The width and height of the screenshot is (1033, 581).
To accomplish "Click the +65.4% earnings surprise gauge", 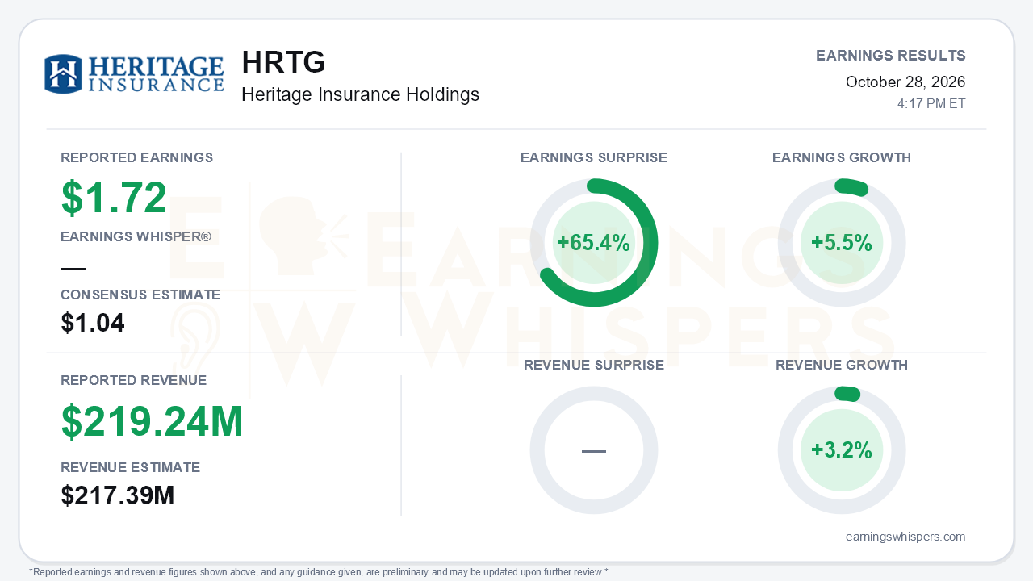I will tap(594, 243).
